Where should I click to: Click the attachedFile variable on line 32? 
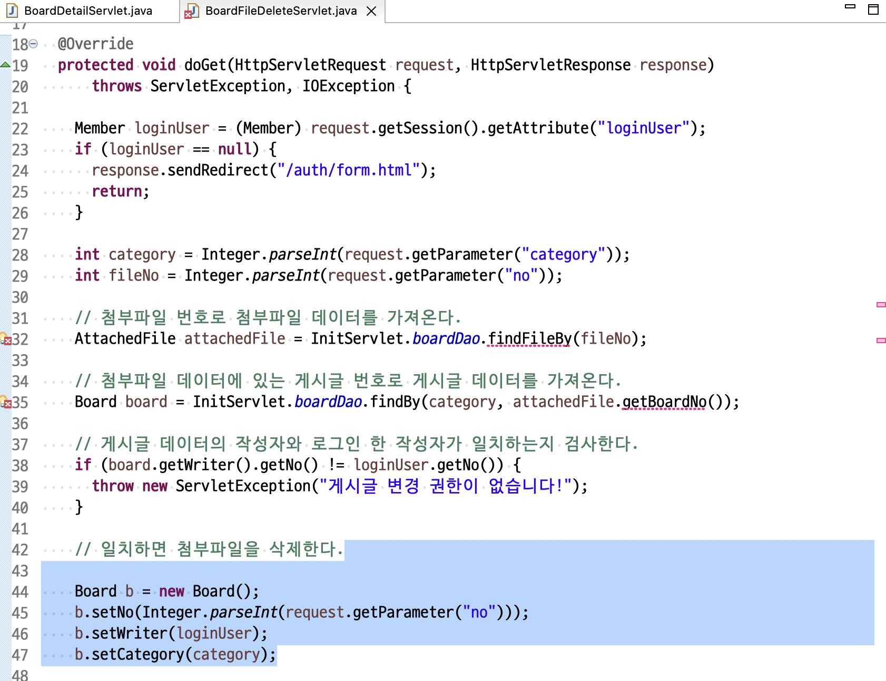point(234,338)
